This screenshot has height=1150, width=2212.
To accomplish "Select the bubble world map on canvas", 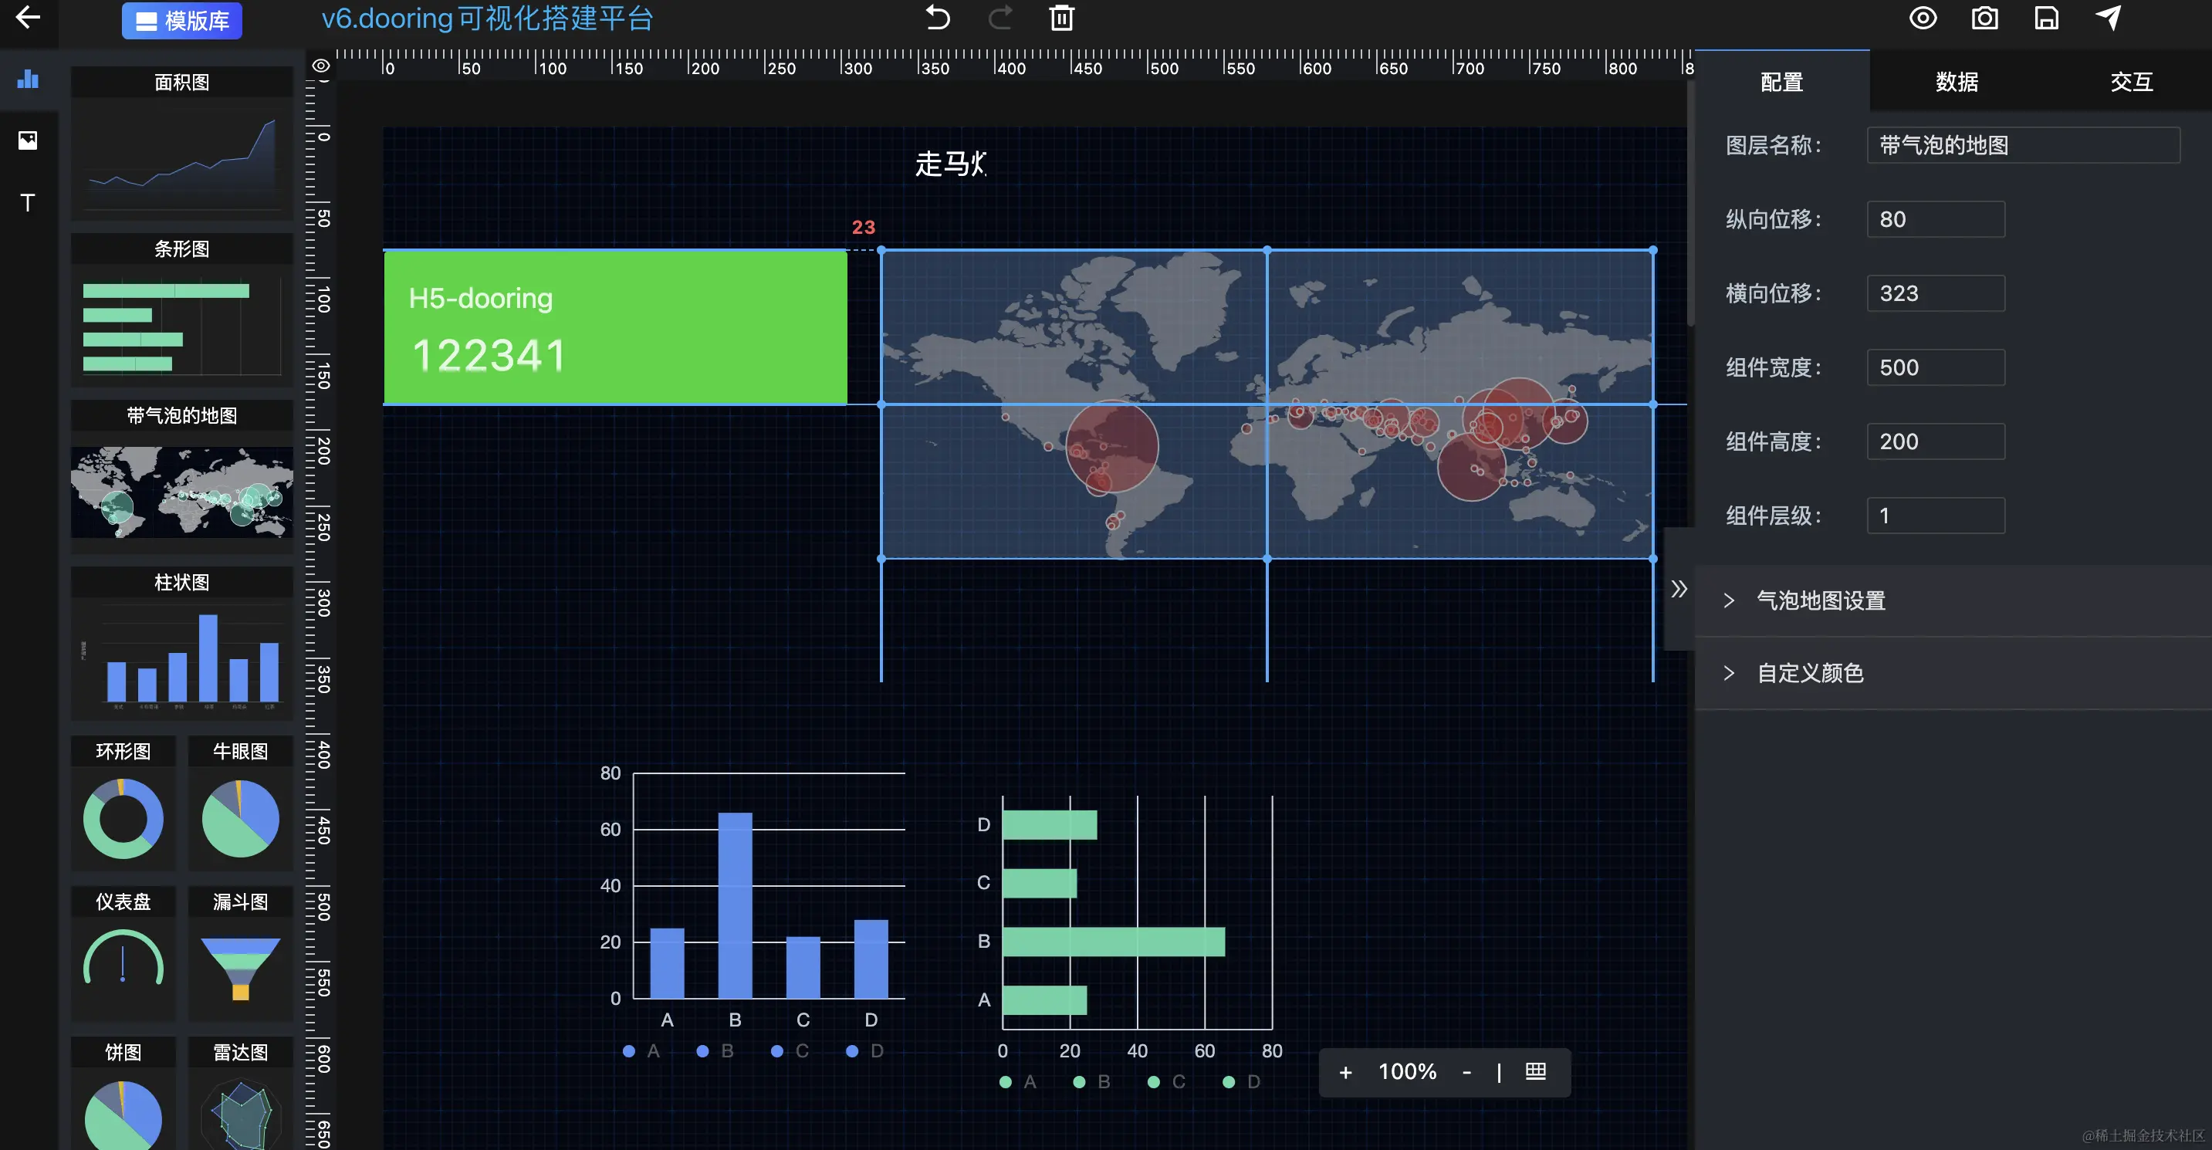I will (x=1267, y=404).
